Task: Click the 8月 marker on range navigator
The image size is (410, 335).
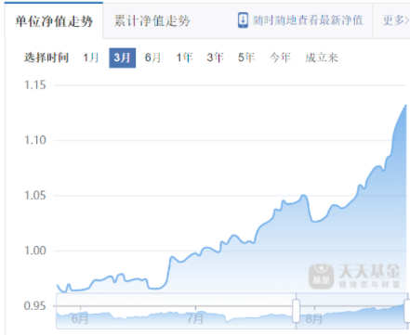Action: coord(314,318)
